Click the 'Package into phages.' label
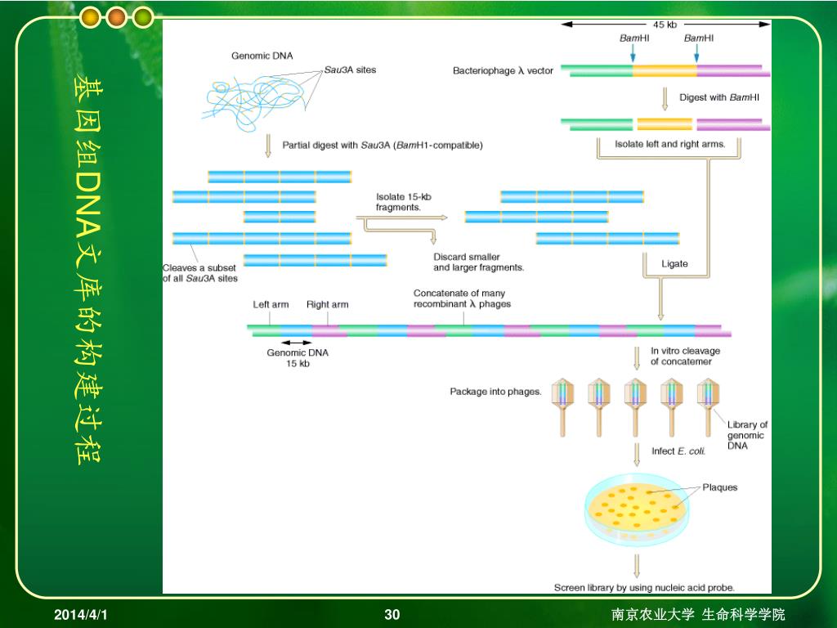Screen dimensions: 837x628 (495, 392)
